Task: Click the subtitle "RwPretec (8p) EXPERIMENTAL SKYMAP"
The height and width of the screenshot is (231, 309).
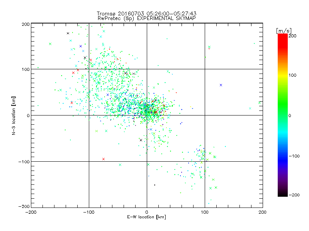Action: pyautogui.click(x=147, y=18)
